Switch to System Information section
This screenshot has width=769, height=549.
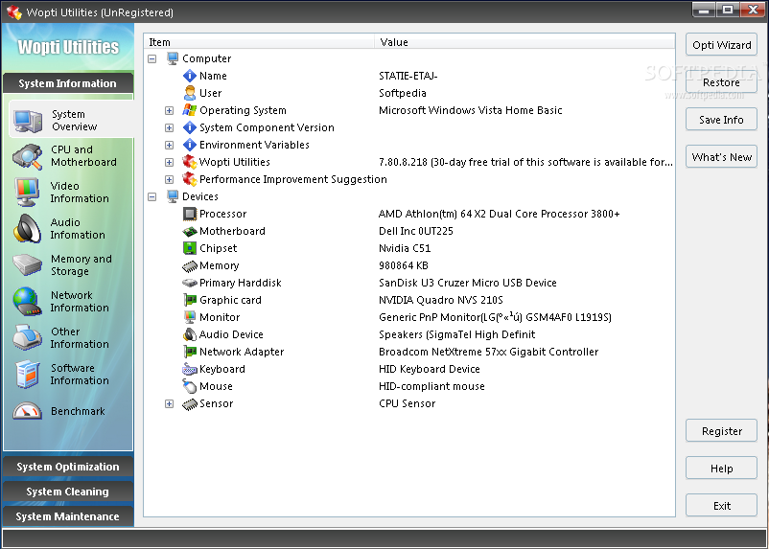point(68,83)
